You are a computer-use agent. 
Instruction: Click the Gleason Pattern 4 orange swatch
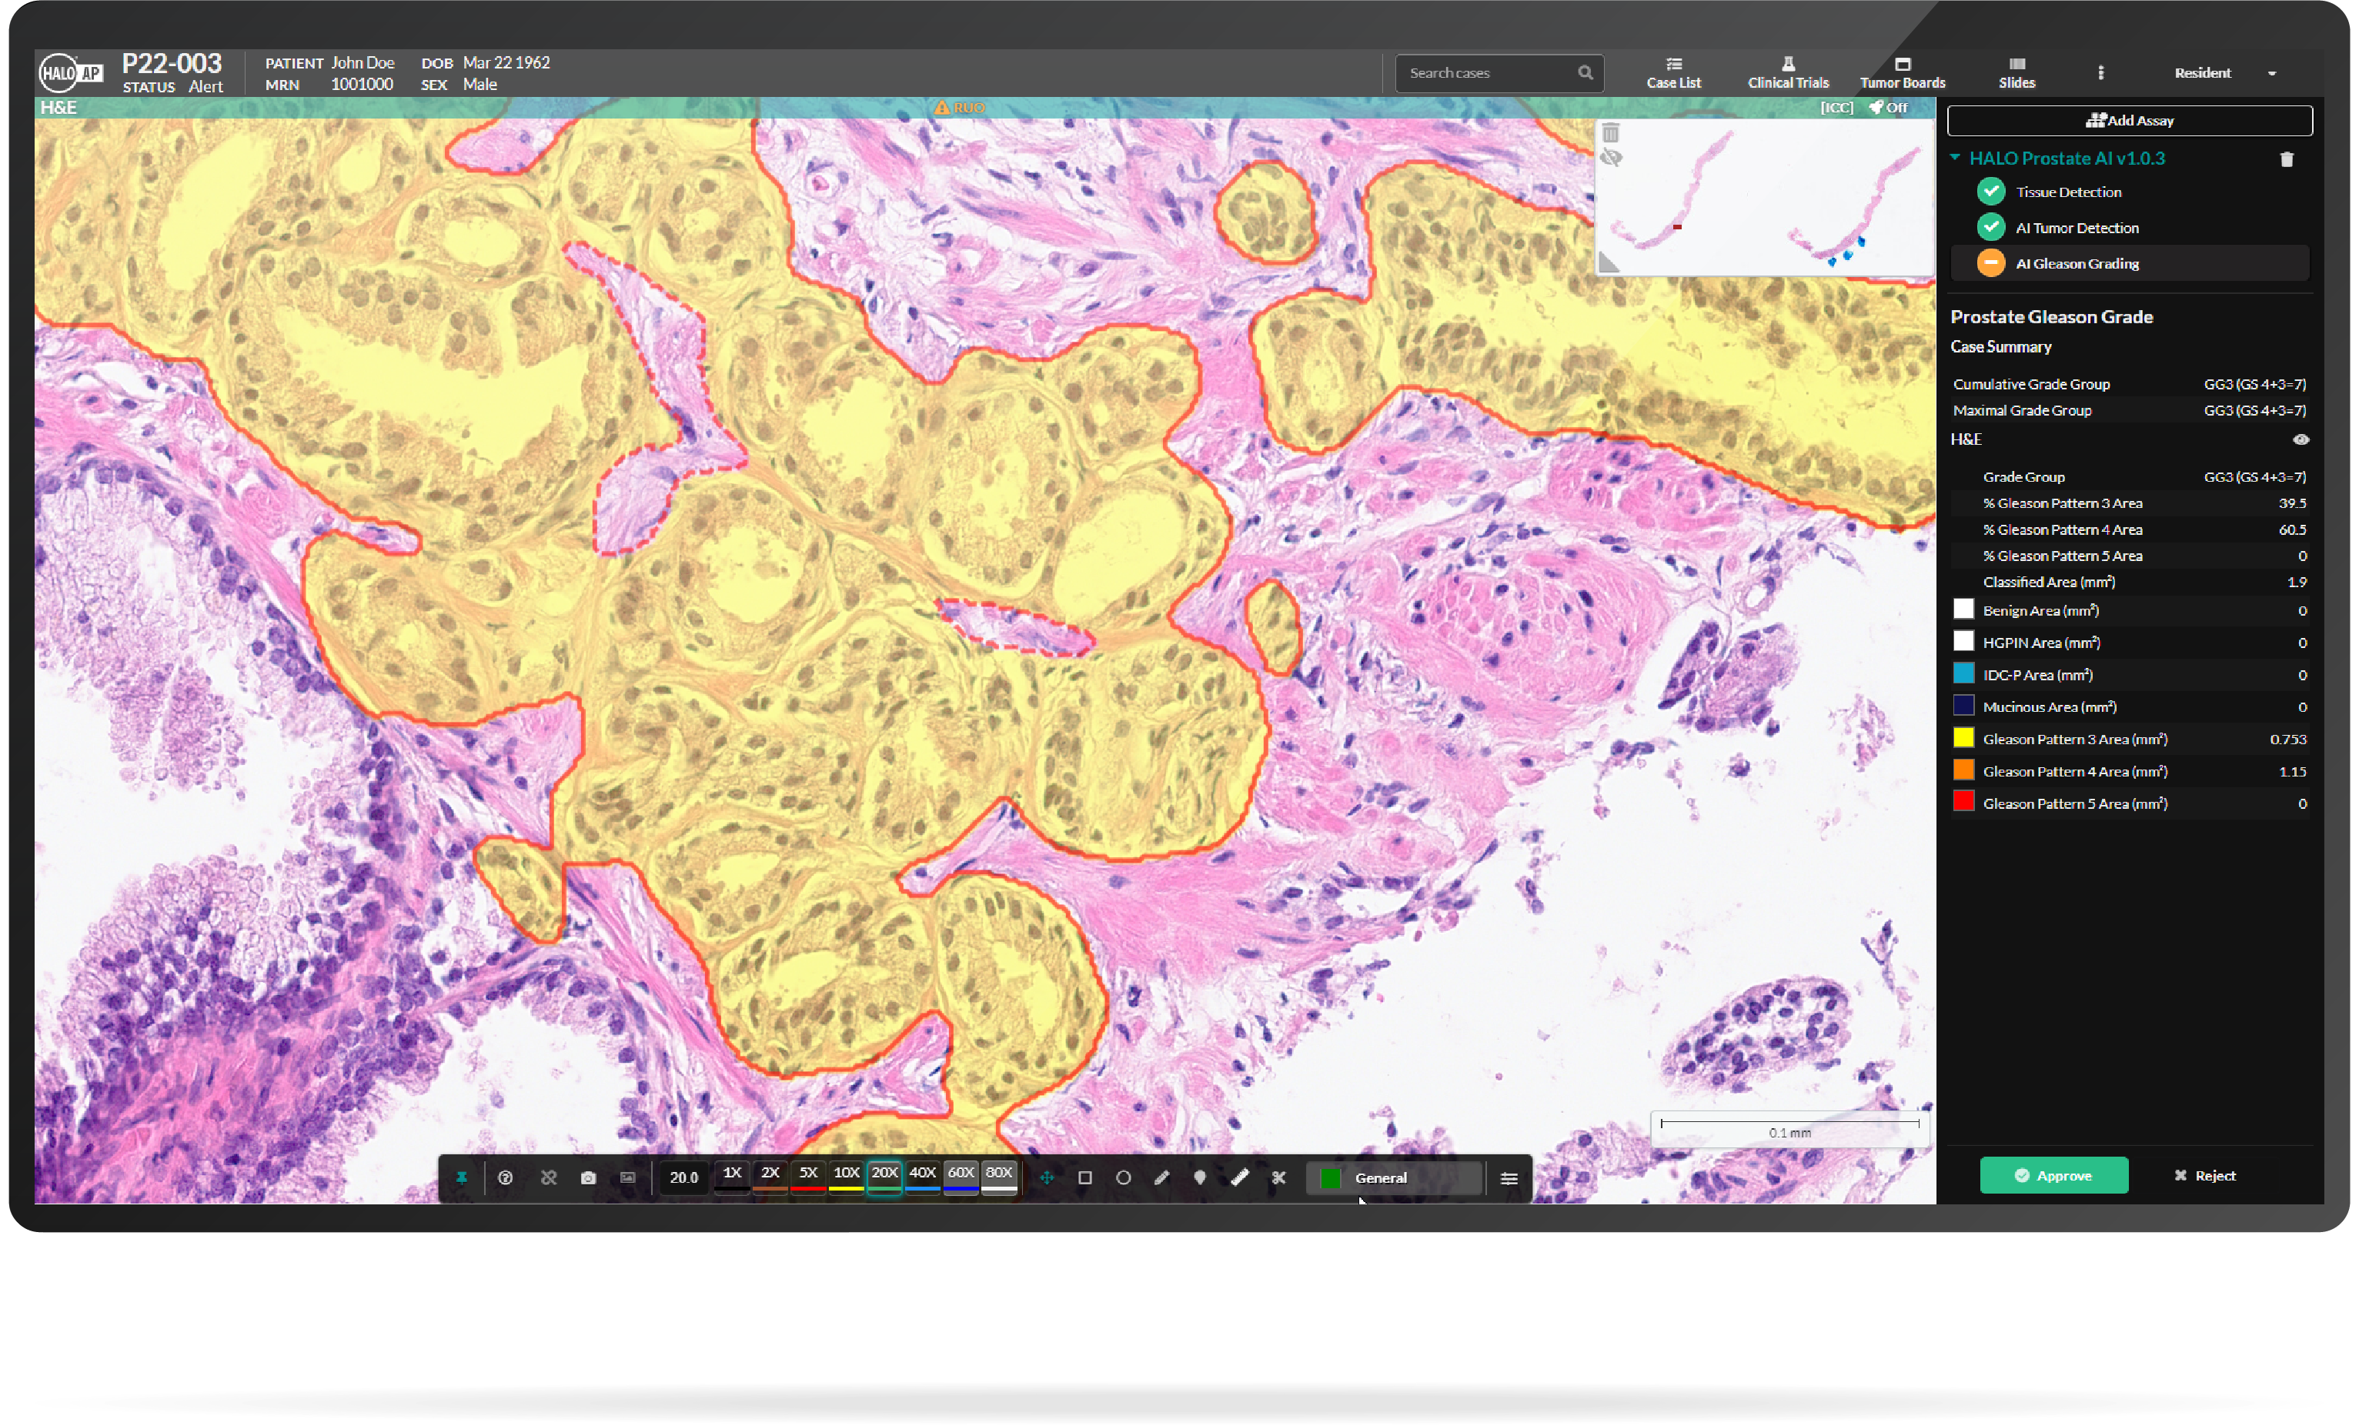1963,770
